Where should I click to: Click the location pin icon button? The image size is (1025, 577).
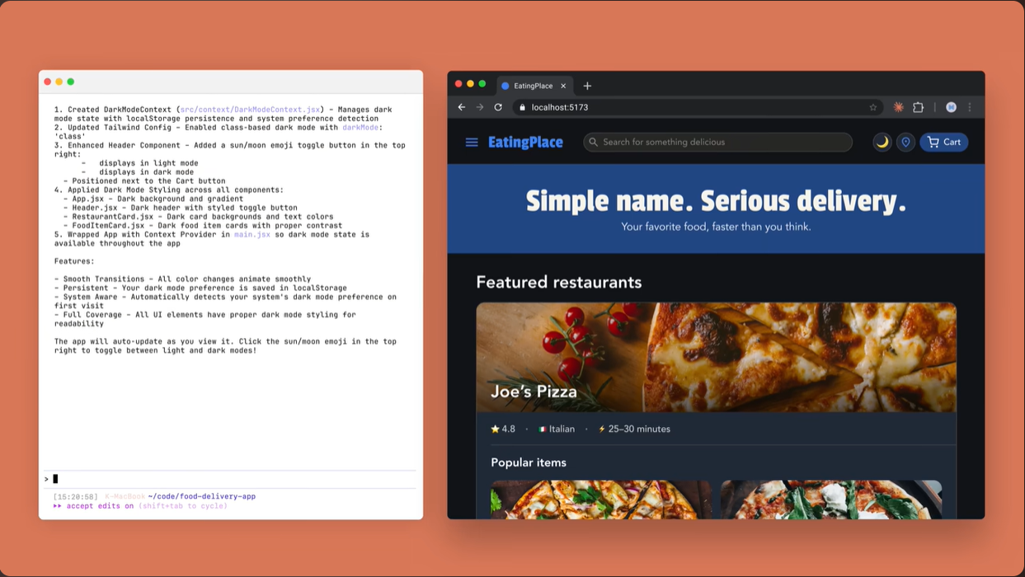pyautogui.click(x=905, y=142)
